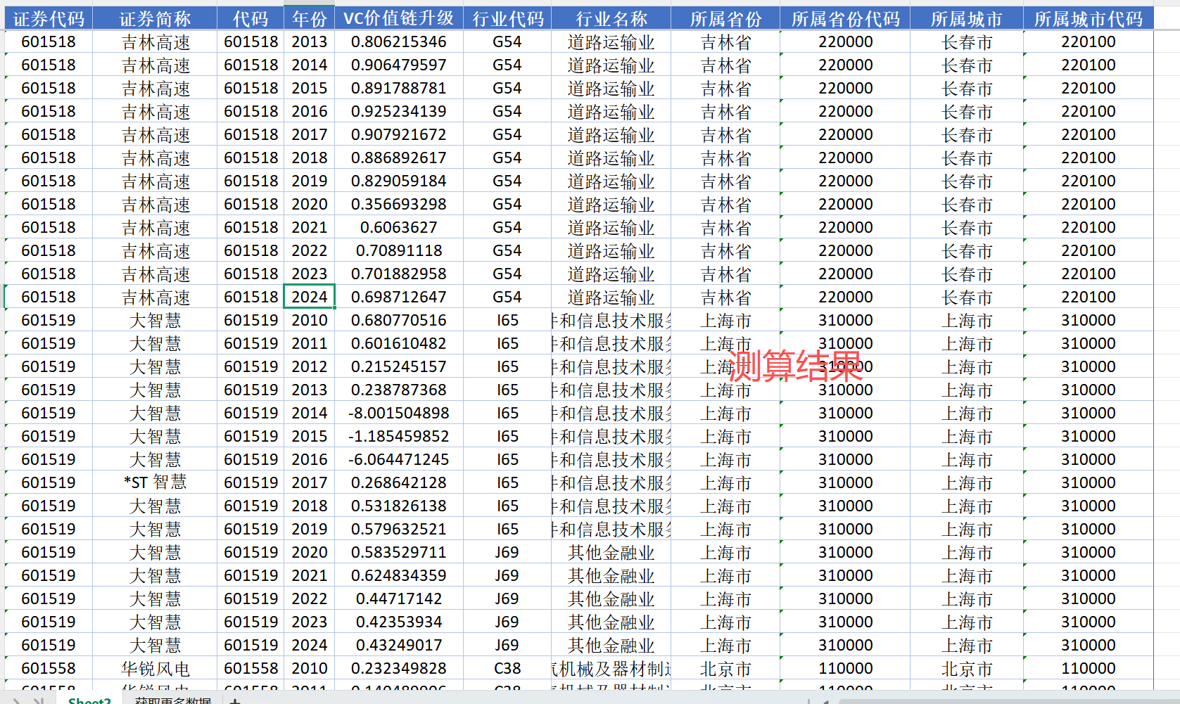Click industry code C38 in 601558 2010 row
The height and width of the screenshot is (704, 1180).
(507, 669)
